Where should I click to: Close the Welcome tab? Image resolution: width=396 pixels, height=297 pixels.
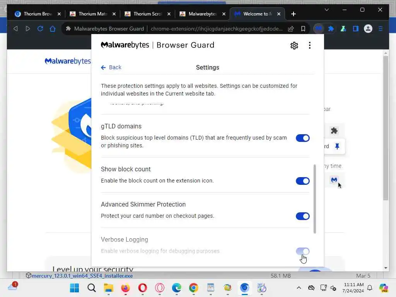coord(279,14)
